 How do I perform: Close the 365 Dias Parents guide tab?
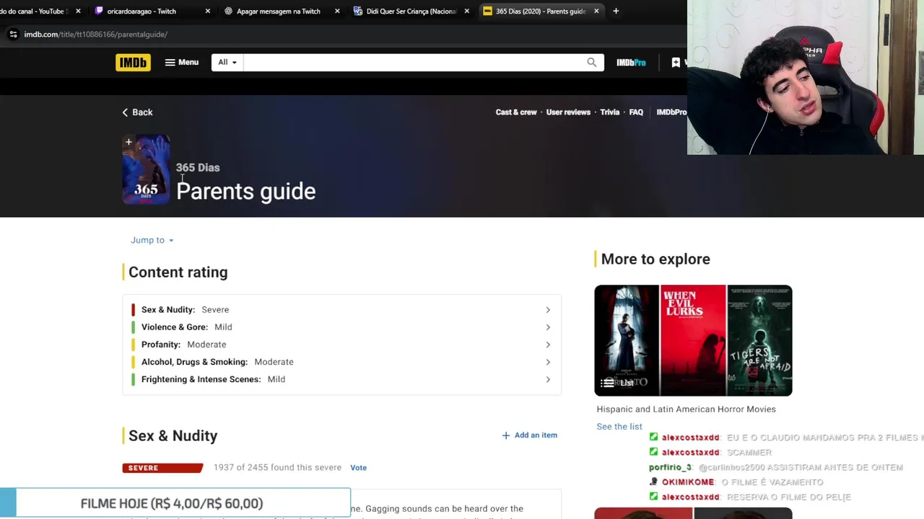point(596,11)
